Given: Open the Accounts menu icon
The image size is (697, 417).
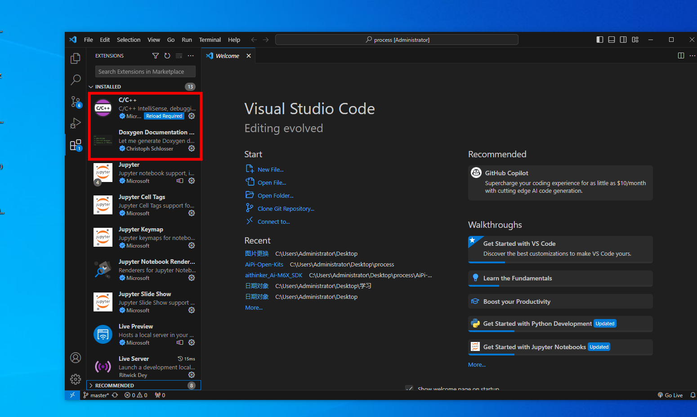Looking at the screenshot, I should tap(76, 358).
